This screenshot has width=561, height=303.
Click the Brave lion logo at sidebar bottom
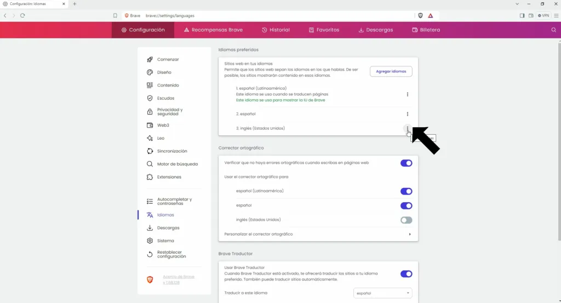coord(150,280)
